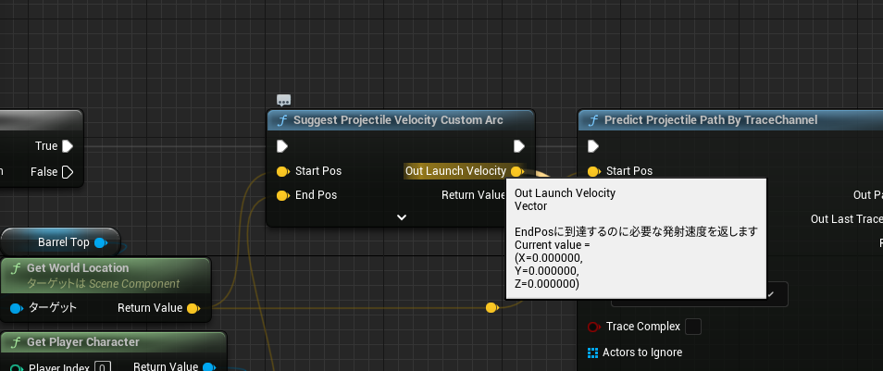
Task: Click the Return Value label on Suggest Projectile node
Action: pos(474,195)
